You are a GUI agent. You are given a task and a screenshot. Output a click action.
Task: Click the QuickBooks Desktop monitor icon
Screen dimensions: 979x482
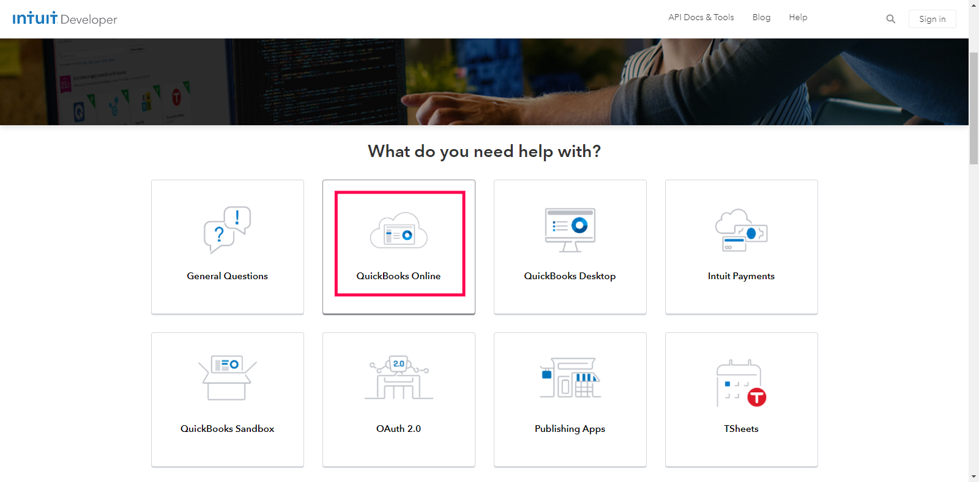coord(570,230)
